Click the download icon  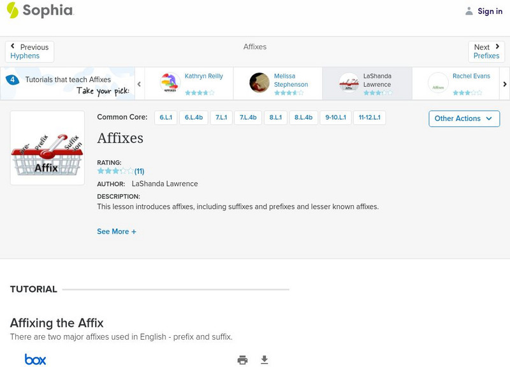coord(265,360)
